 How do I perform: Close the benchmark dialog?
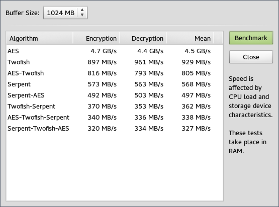[x=251, y=57]
